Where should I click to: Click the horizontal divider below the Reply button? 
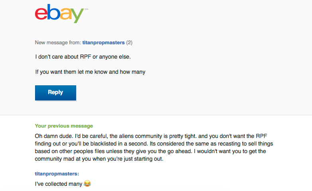[156, 115]
